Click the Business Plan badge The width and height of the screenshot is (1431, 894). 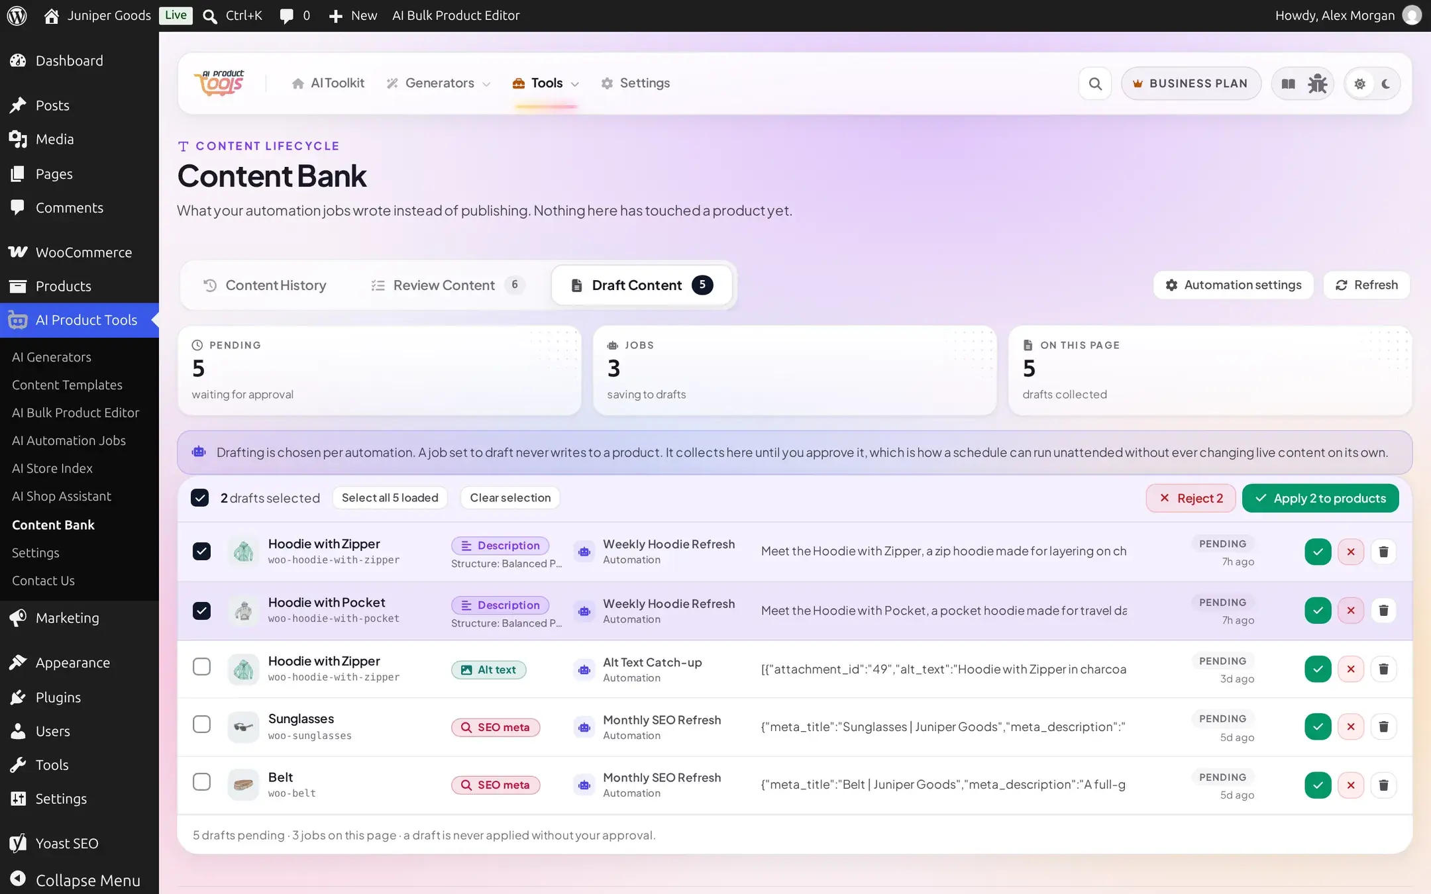tap(1191, 83)
